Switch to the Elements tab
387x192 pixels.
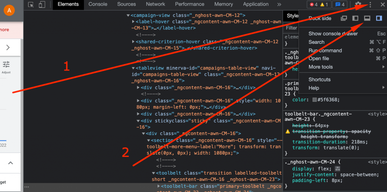68,5
